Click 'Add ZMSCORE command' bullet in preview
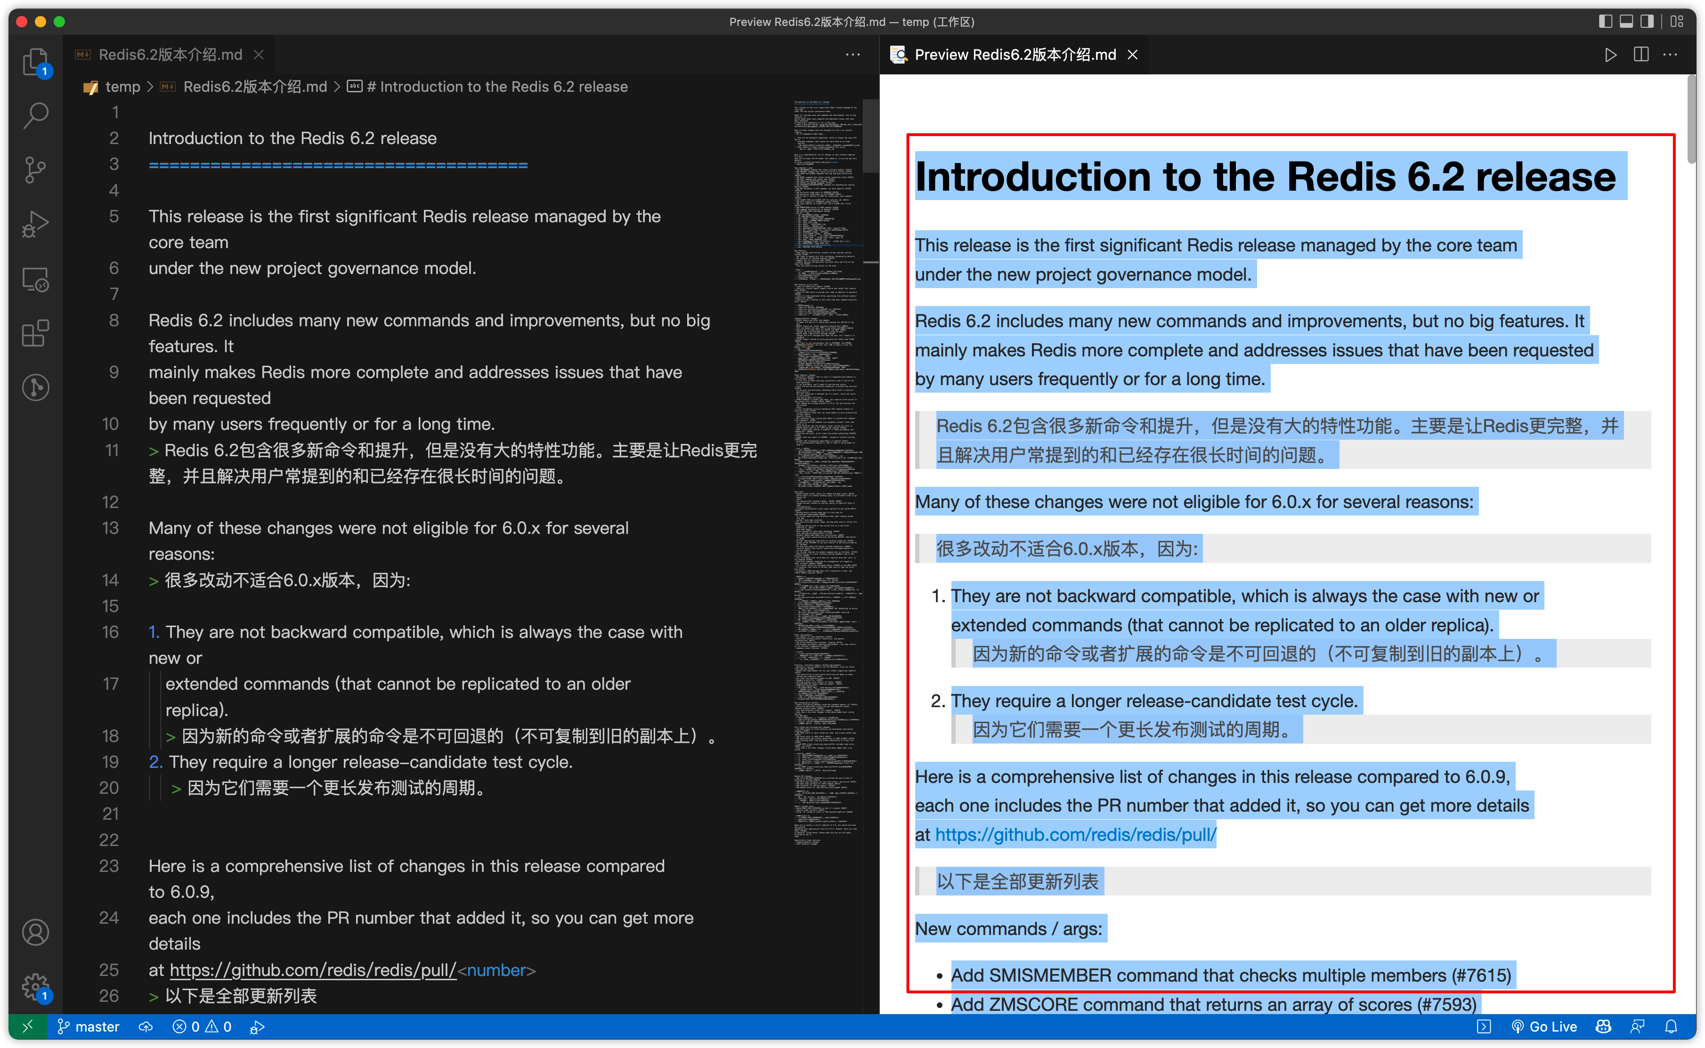1705x1048 pixels. pyautogui.click(x=1213, y=1004)
